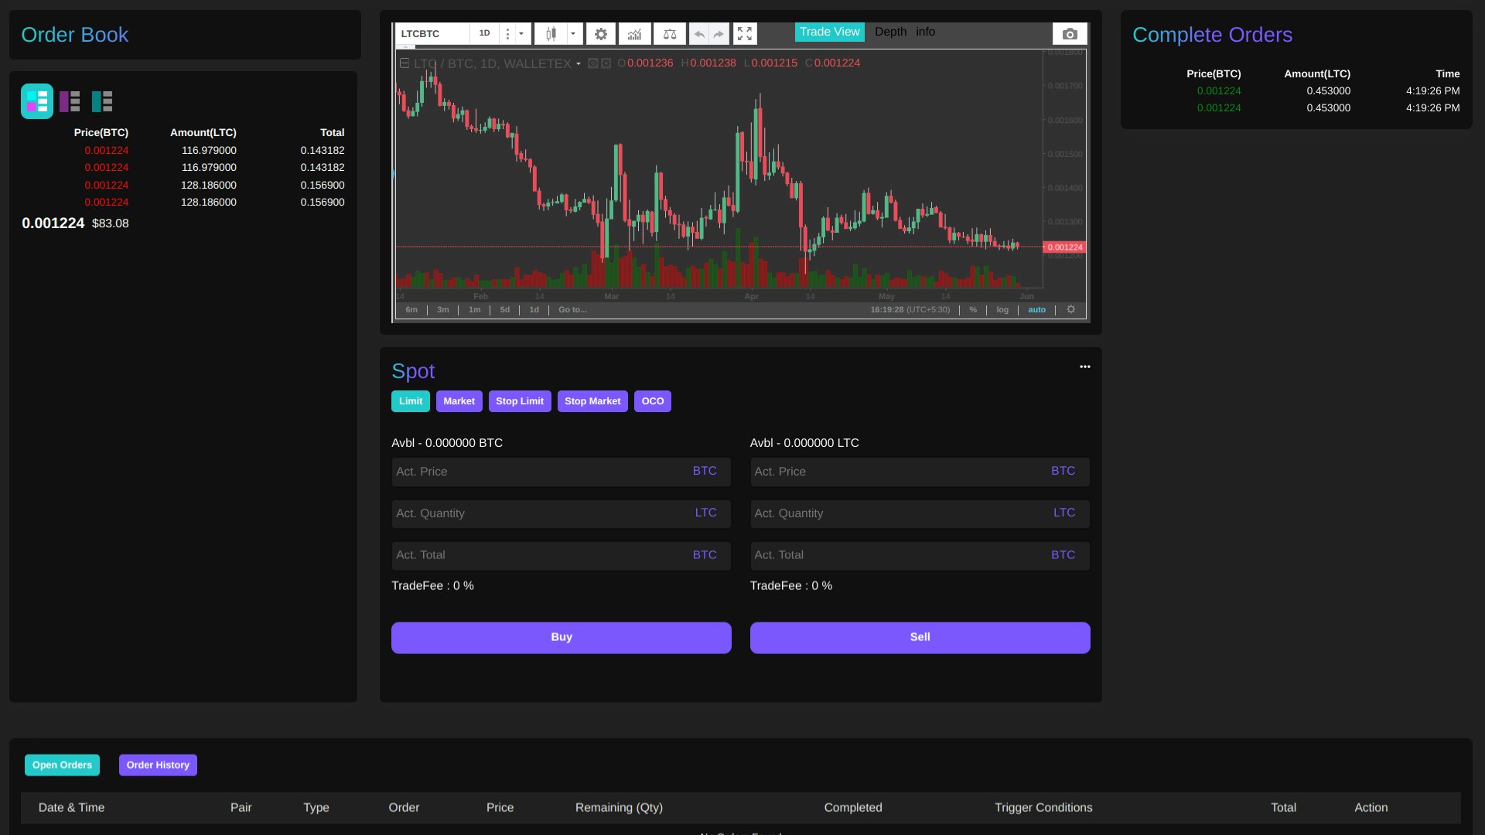Set chart range to 6 months
Viewport: 1485px width, 835px height.
411,309
